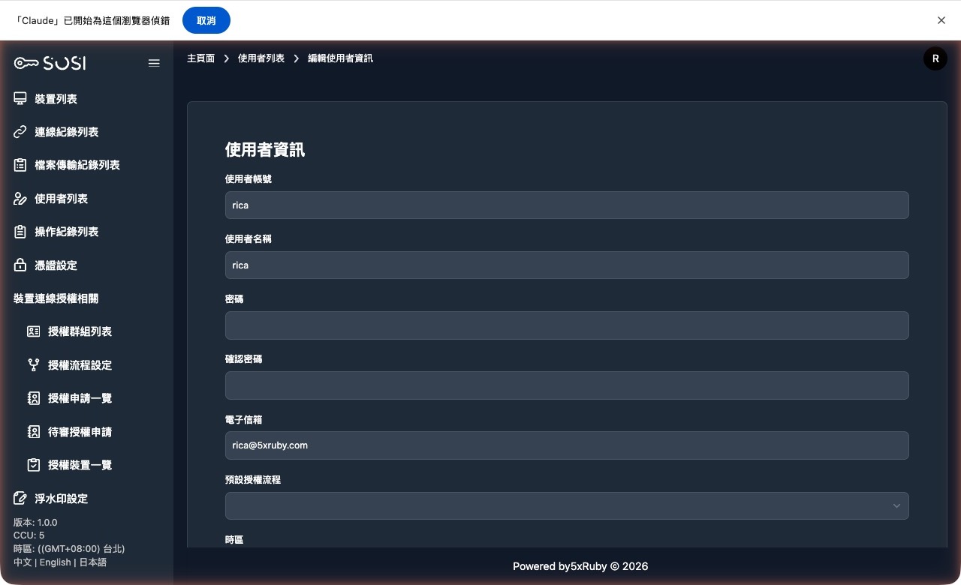Click the clipboard icon for 檔案傳輸紀錄列表
Image resolution: width=961 pixels, height=585 pixels.
click(x=20, y=165)
